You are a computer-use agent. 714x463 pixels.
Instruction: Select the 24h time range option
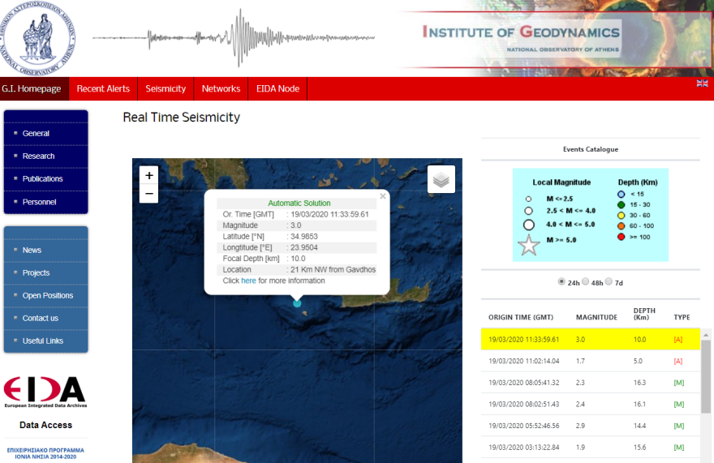pyautogui.click(x=561, y=282)
